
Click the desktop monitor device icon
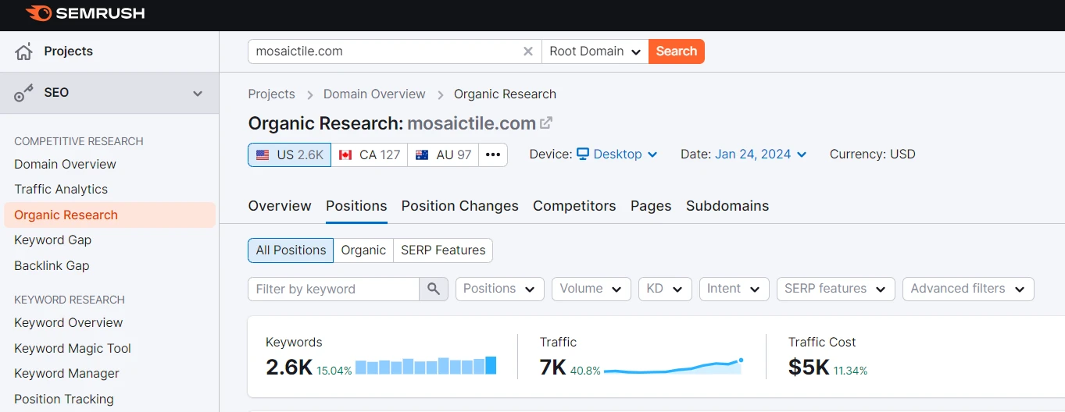pyautogui.click(x=583, y=154)
